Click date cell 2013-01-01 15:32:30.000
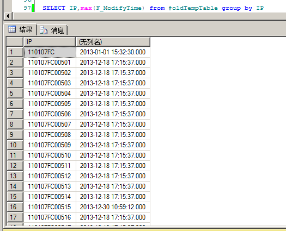 (x=113, y=52)
